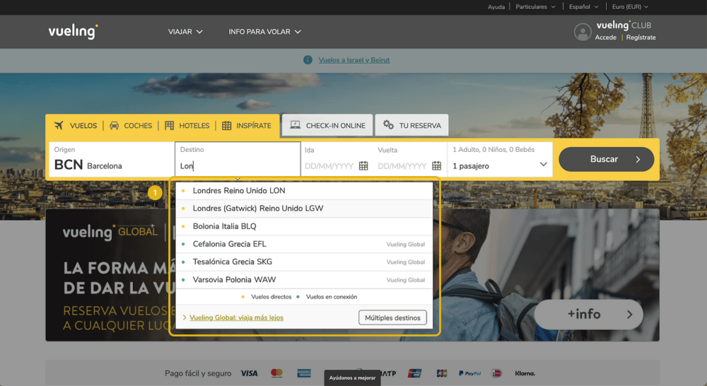
Task: Click the Destino input field with Lon
Action: point(238,159)
